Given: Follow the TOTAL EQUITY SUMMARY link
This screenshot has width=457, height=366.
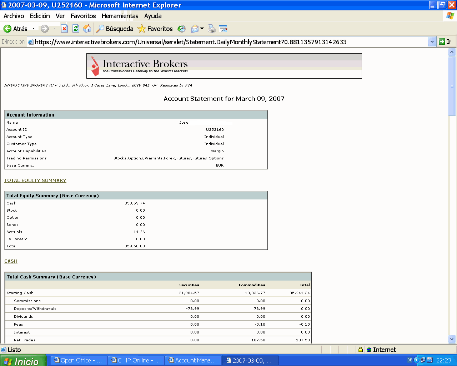Looking at the screenshot, I should pyautogui.click(x=35, y=180).
